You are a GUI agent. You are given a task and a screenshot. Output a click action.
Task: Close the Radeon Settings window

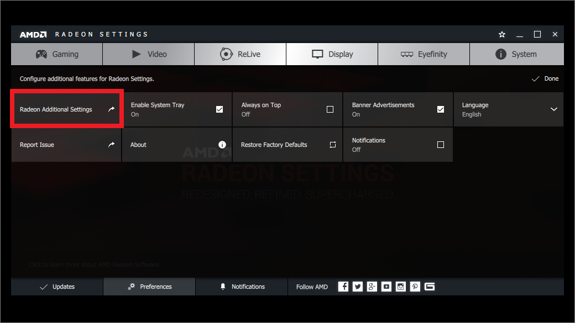(x=555, y=34)
